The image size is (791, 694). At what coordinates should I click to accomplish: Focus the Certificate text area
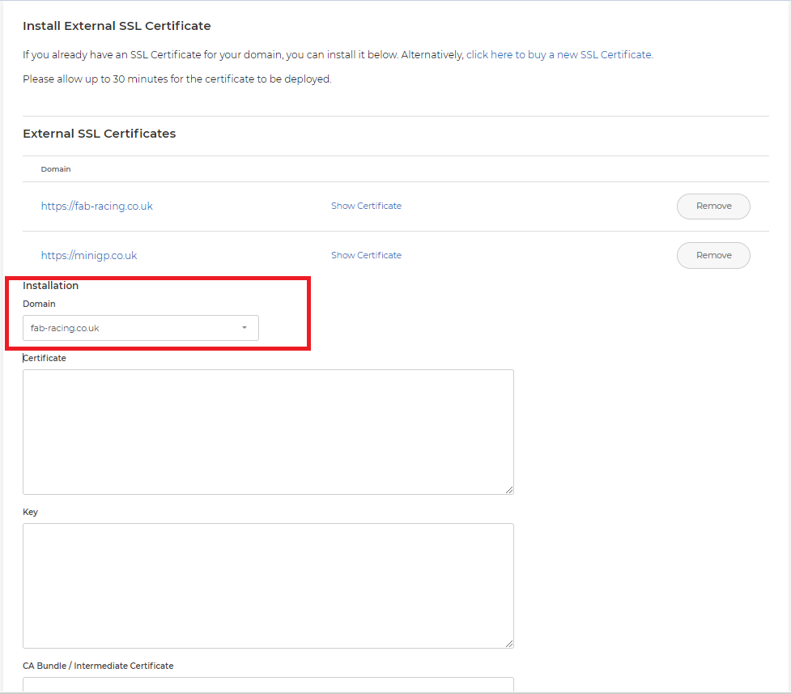click(x=268, y=432)
